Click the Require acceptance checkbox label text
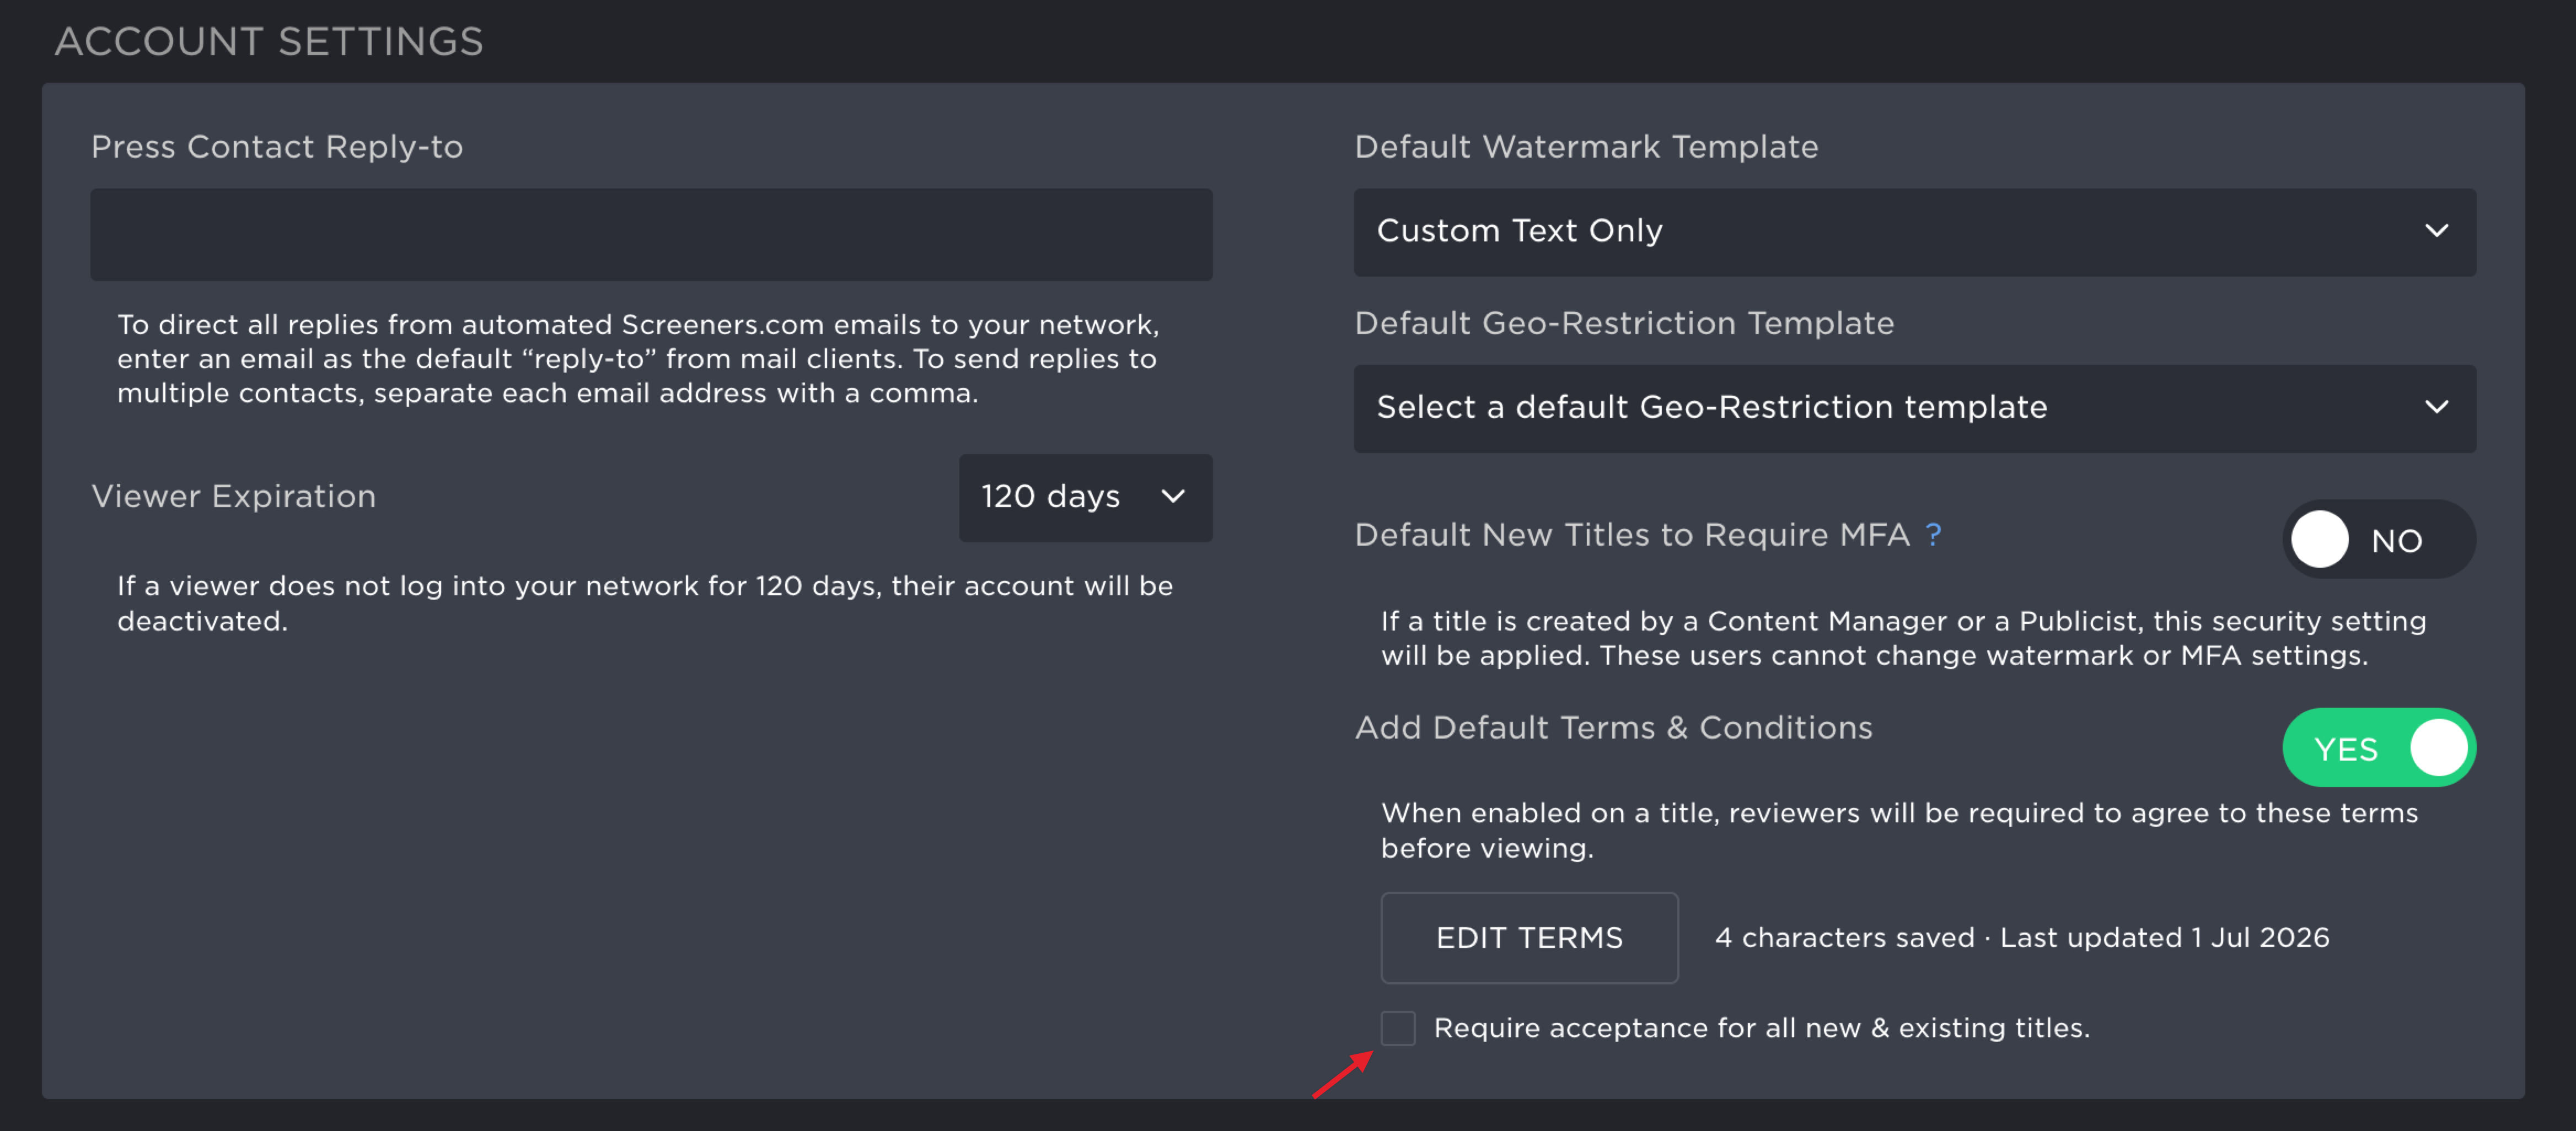The width and height of the screenshot is (2576, 1131). (1761, 1028)
